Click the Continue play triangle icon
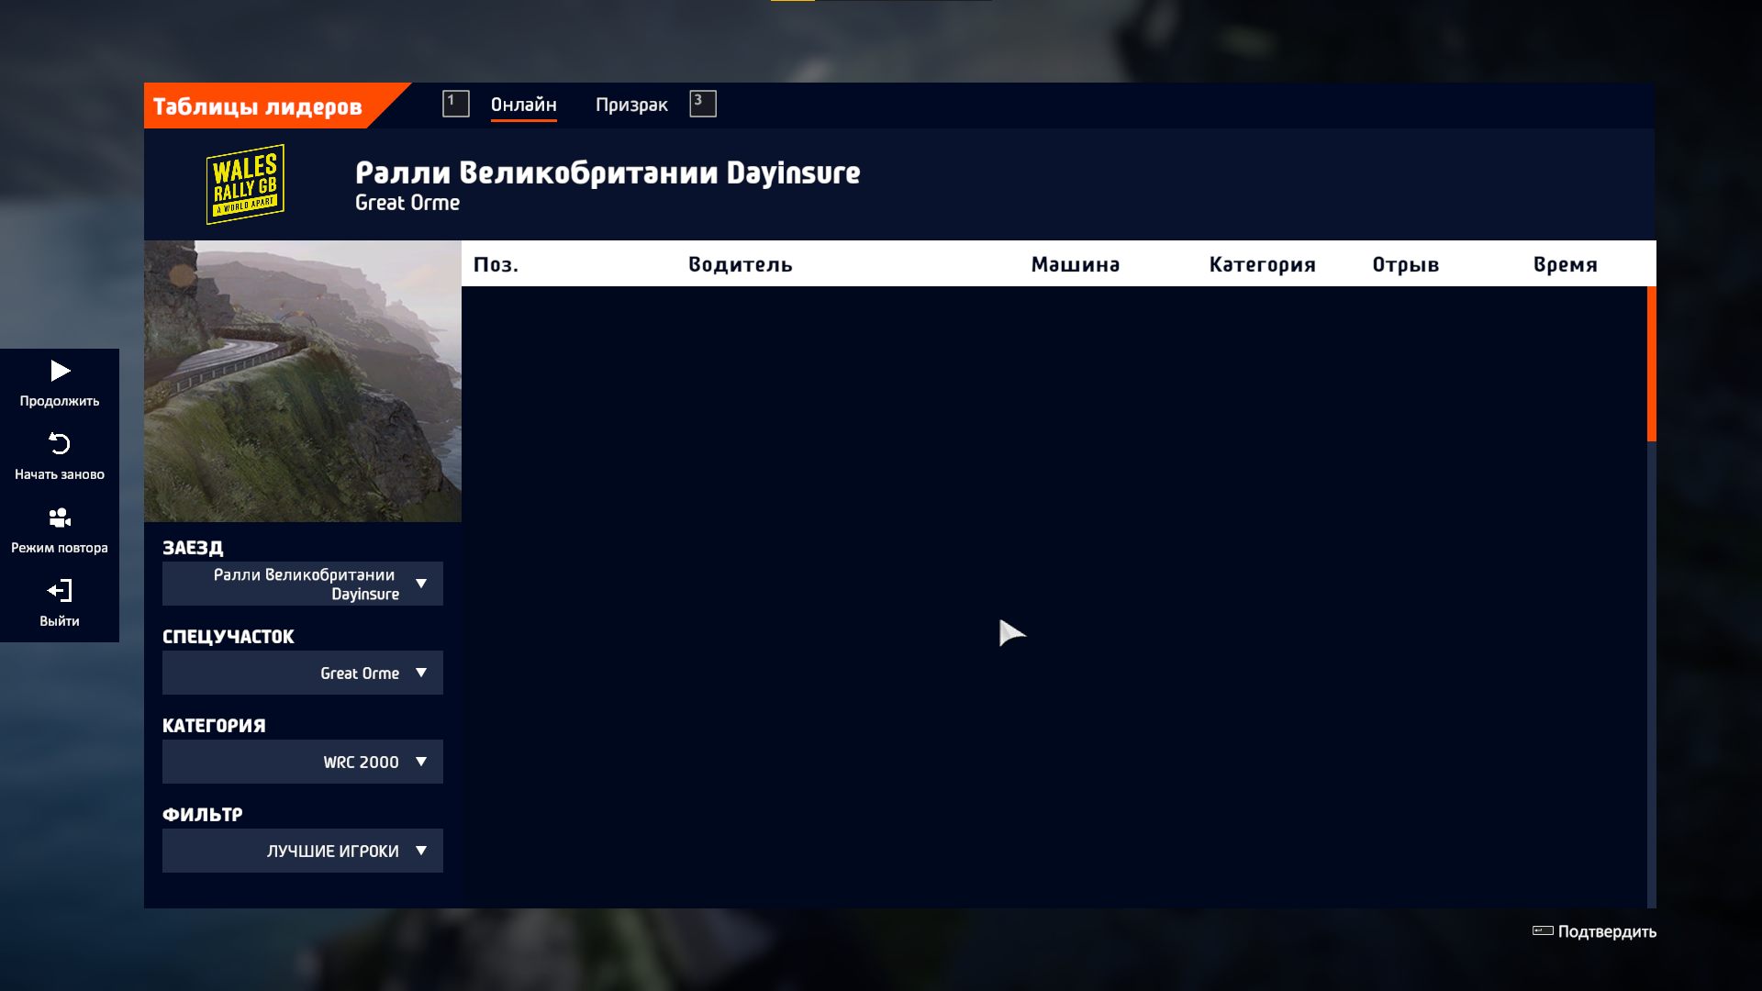The height and width of the screenshot is (991, 1762). click(x=60, y=371)
